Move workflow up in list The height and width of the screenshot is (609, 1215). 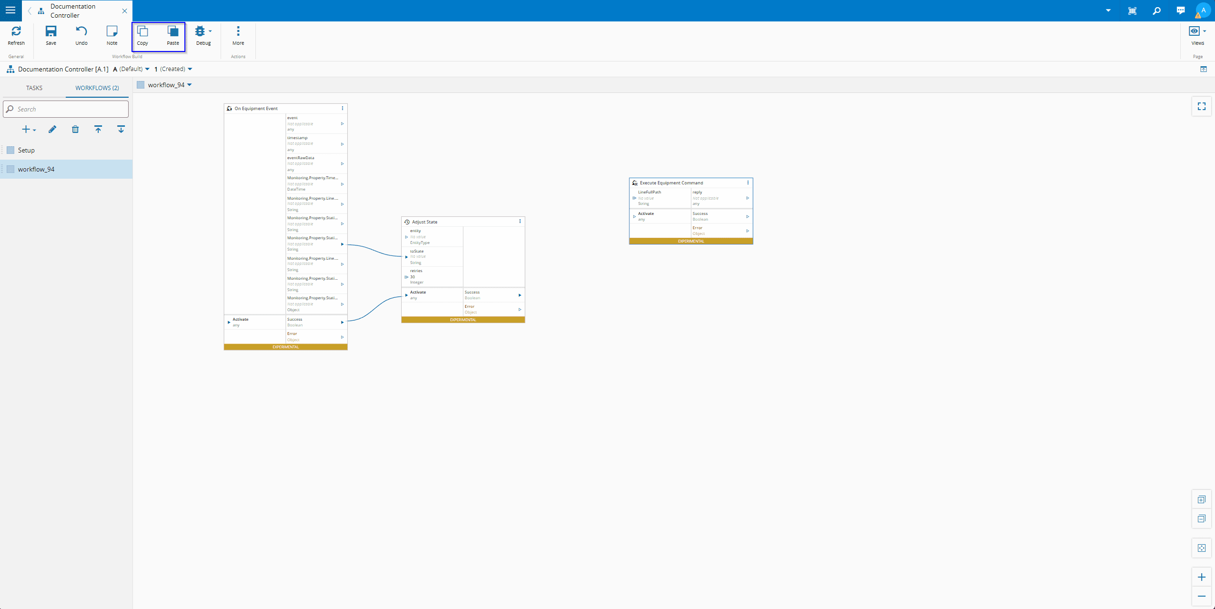pyautogui.click(x=98, y=130)
